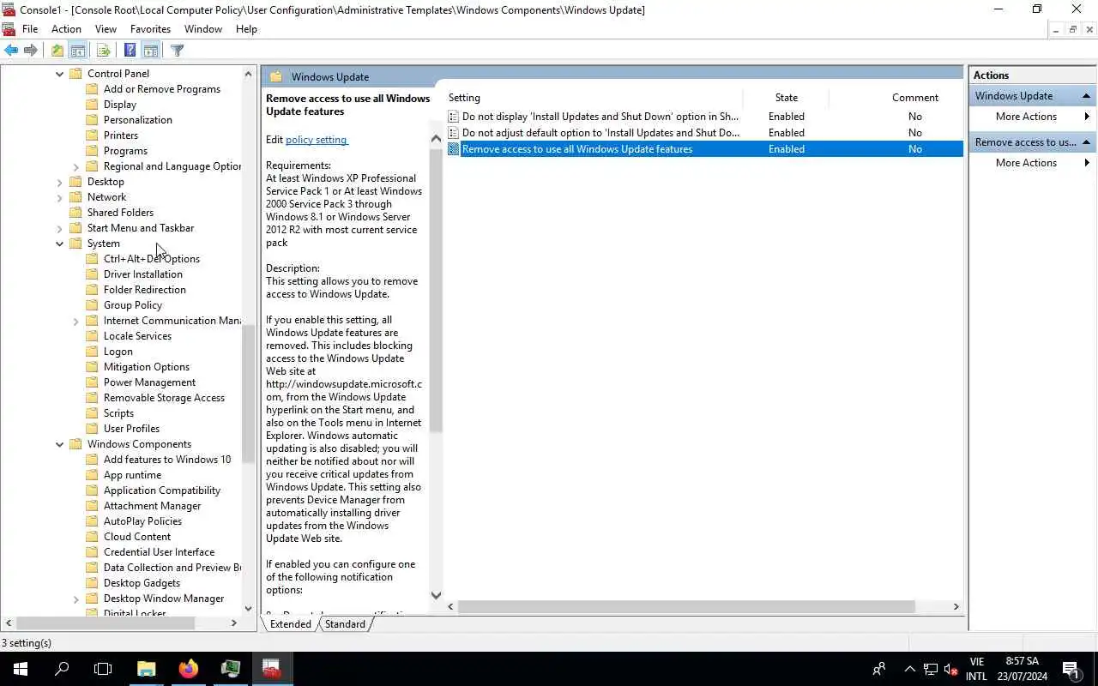The image size is (1098, 686).
Task: Click the Personalization folder icon
Action: pos(93,120)
